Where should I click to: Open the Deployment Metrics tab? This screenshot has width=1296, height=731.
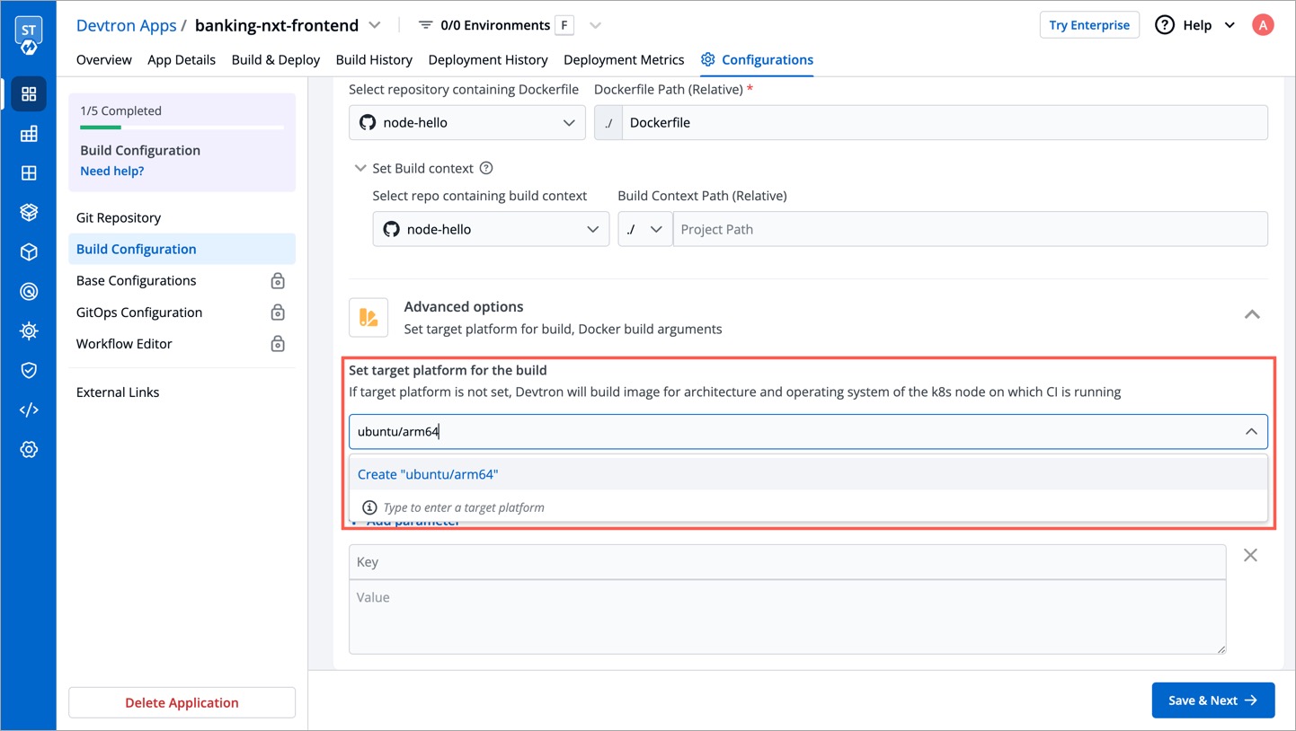click(x=624, y=59)
